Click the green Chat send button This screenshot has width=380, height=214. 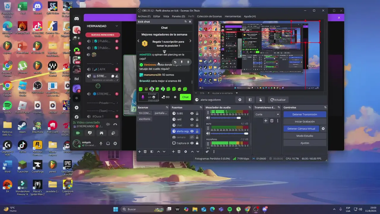click(x=185, y=97)
